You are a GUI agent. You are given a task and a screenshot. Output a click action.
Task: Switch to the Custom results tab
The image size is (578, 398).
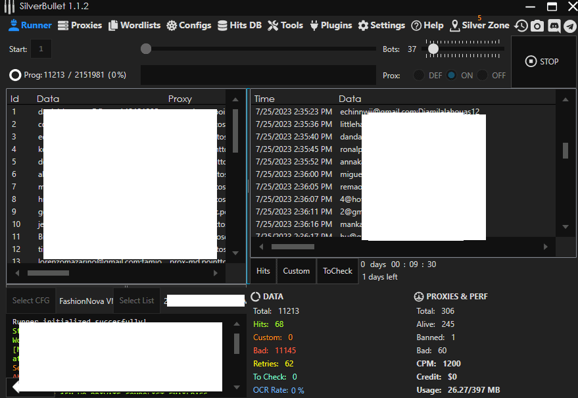point(297,271)
